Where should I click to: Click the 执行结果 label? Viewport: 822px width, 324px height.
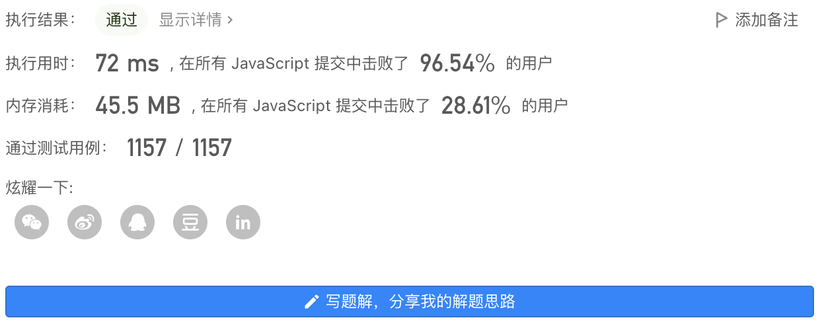coord(40,20)
